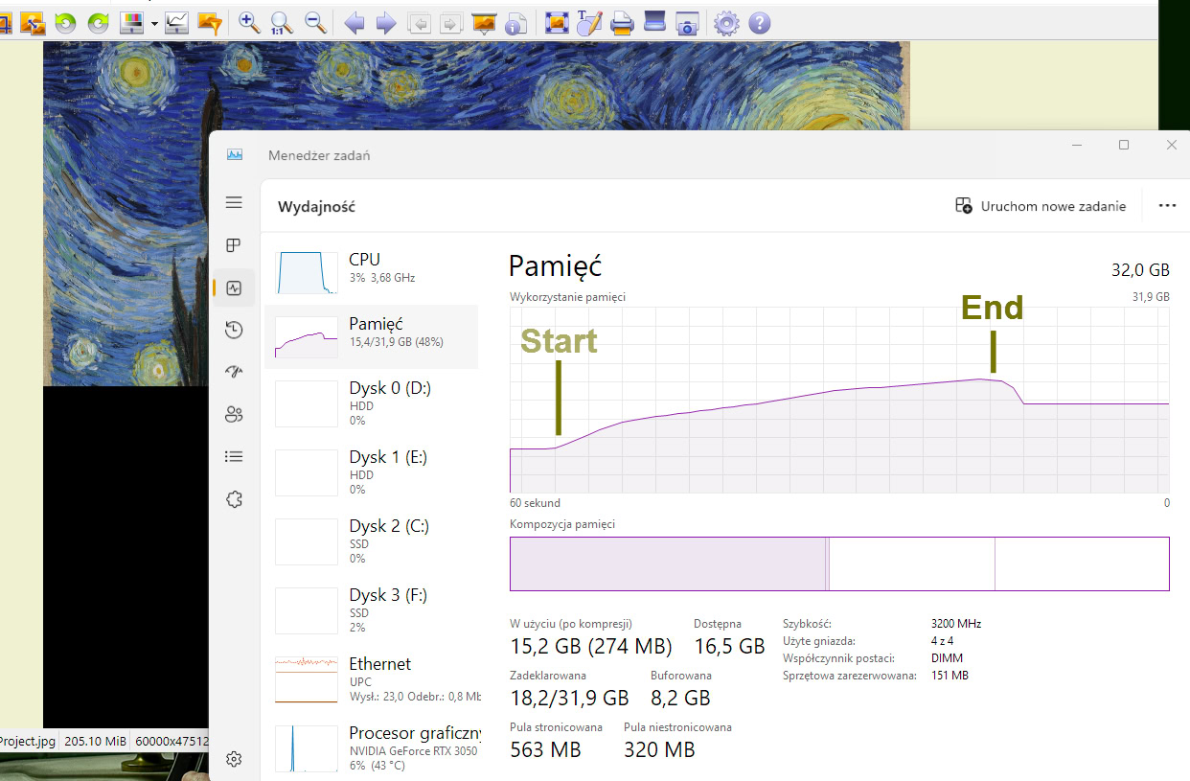Go to next image with right arrow
This screenshot has height=781, width=1190.
(x=386, y=23)
